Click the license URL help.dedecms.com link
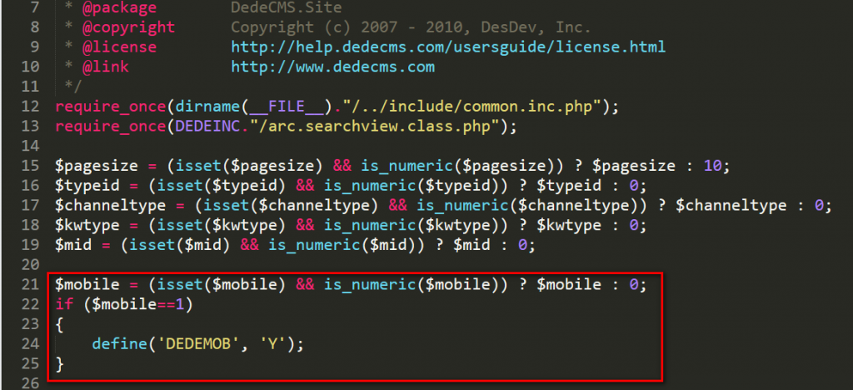Screen dimensions: 853x390 pos(448,47)
